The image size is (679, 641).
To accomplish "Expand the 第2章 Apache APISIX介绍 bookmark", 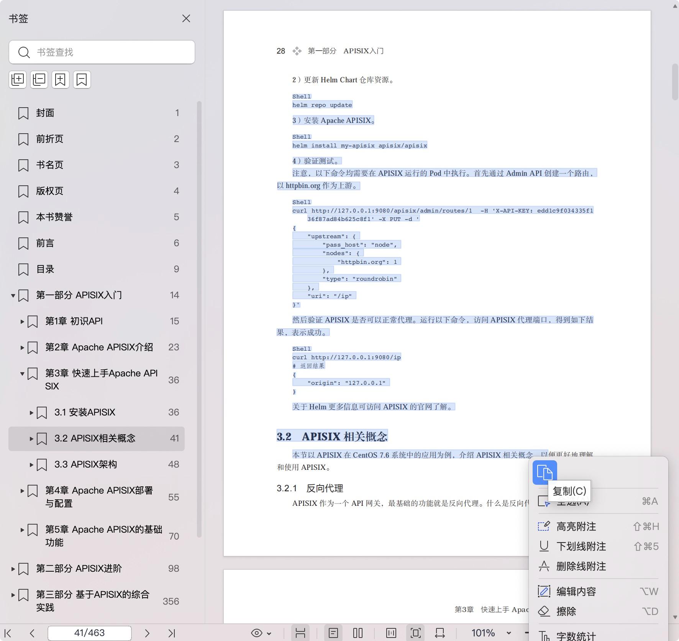I will click(22, 348).
